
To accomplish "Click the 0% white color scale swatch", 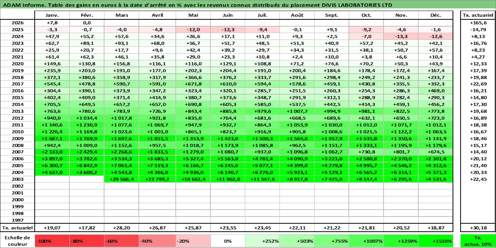I will [228, 241].
